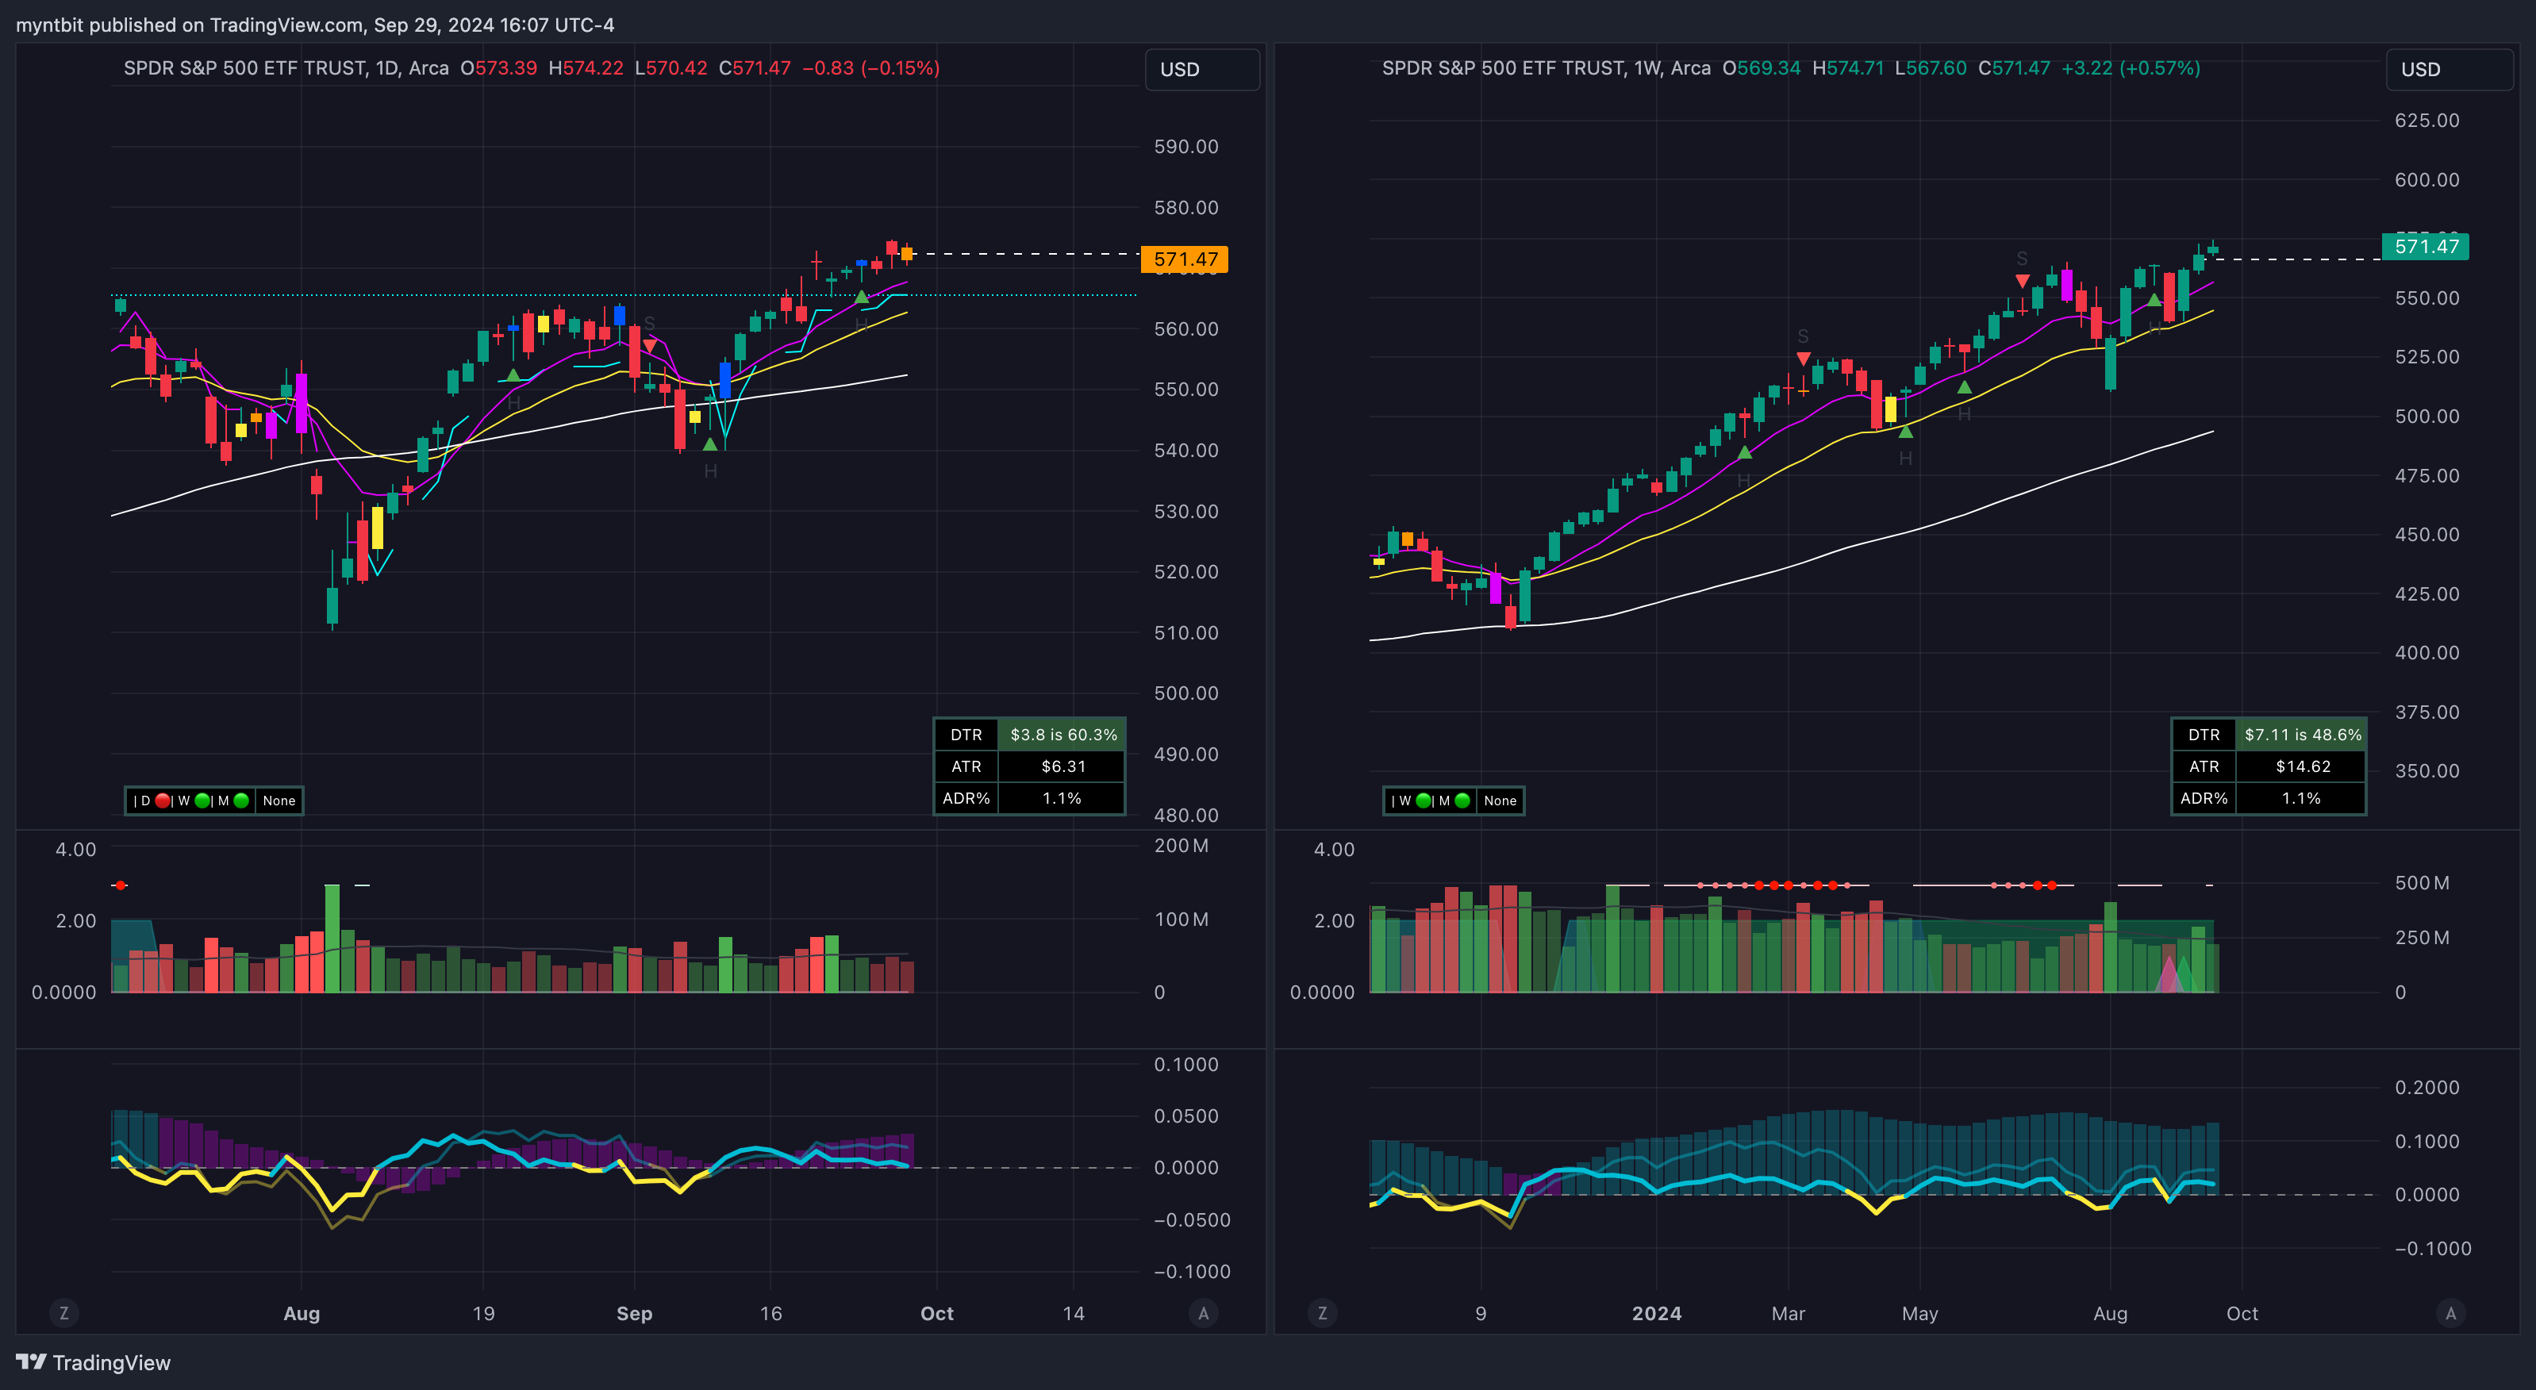Click the 625.00 level on the weekly price axis
Viewport: 2536px width, 1390px height.
(2426, 120)
